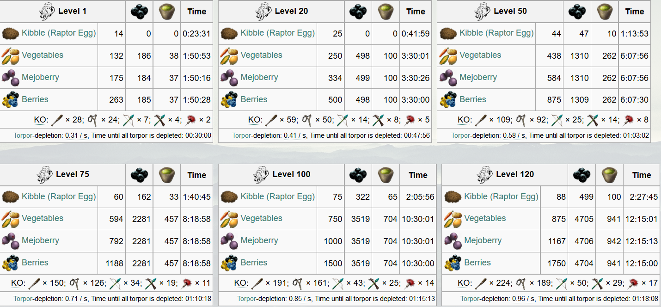The width and height of the screenshot is (661, 307).
Task: Click the creature icon beside Level 1
Action: [47, 11]
